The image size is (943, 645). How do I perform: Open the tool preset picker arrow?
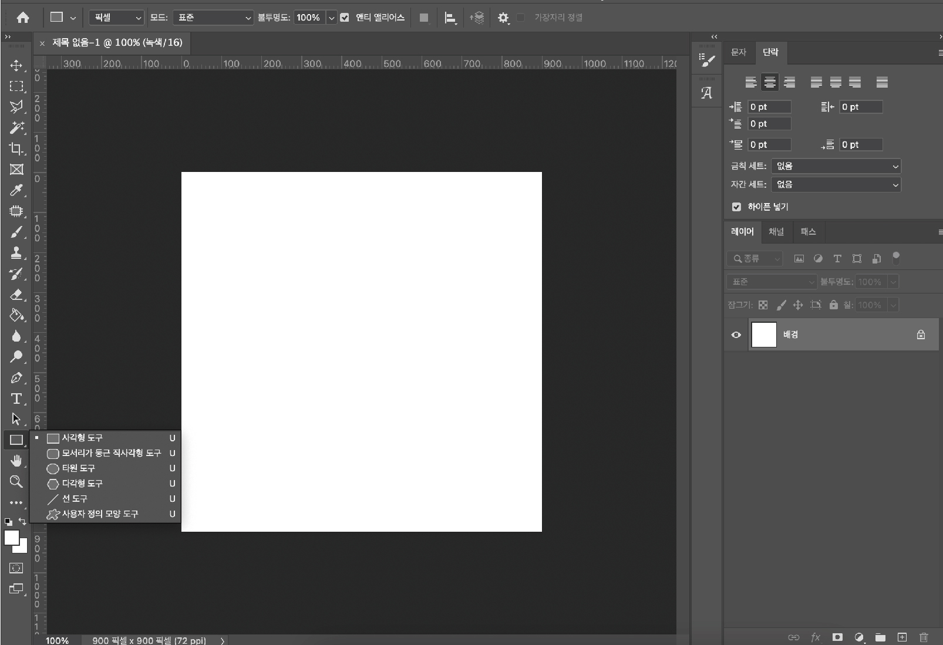73,18
